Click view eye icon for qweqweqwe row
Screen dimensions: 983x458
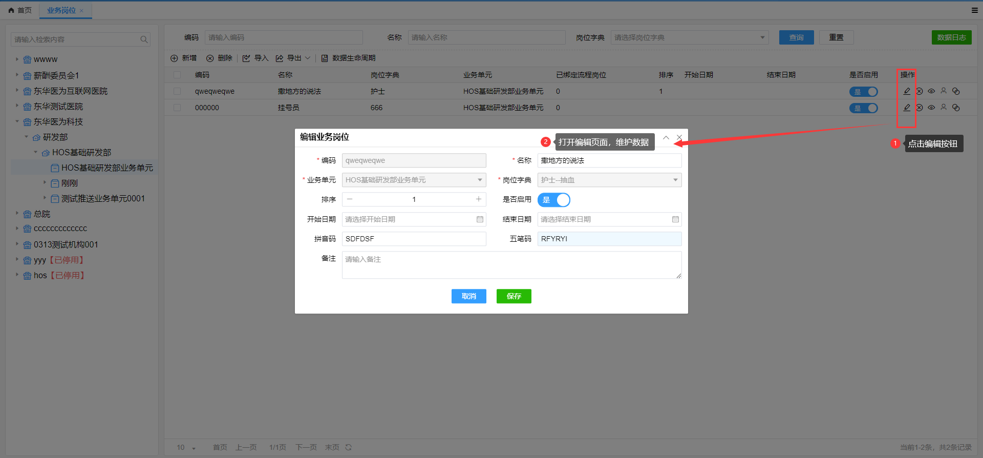(931, 91)
